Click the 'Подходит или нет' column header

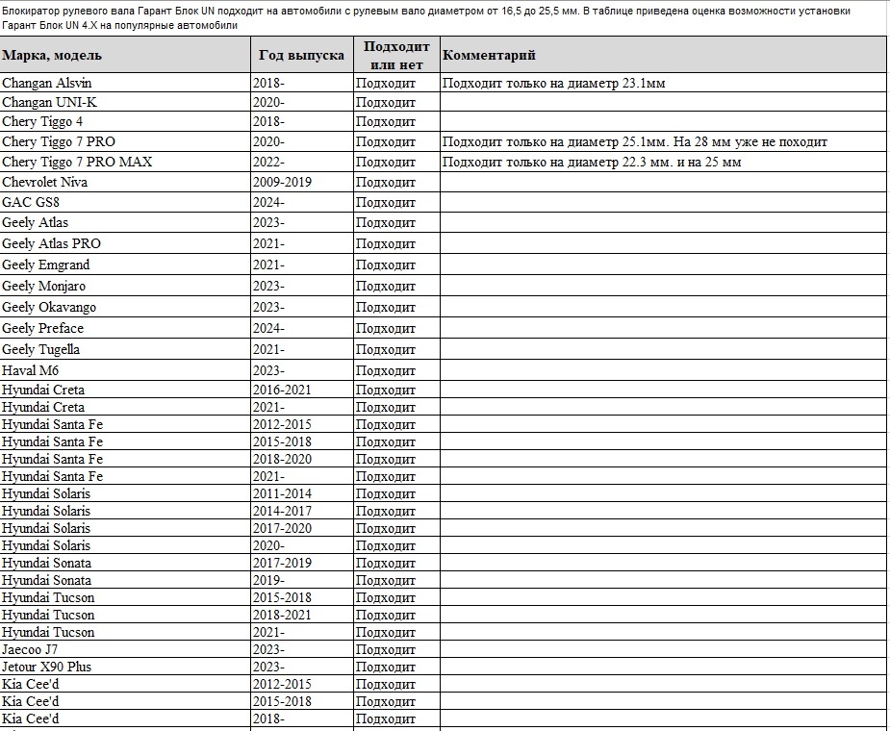[396, 55]
